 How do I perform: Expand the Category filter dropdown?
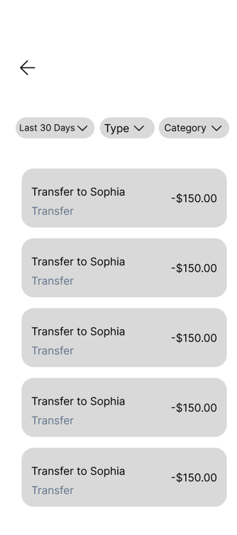tap(194, 128)
